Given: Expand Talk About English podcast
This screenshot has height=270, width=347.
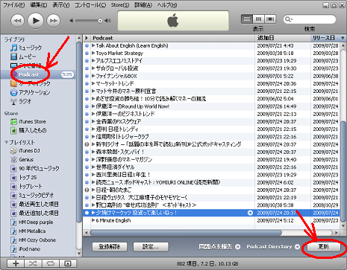Looking at the screenshot, I should (x=93, y=45).
